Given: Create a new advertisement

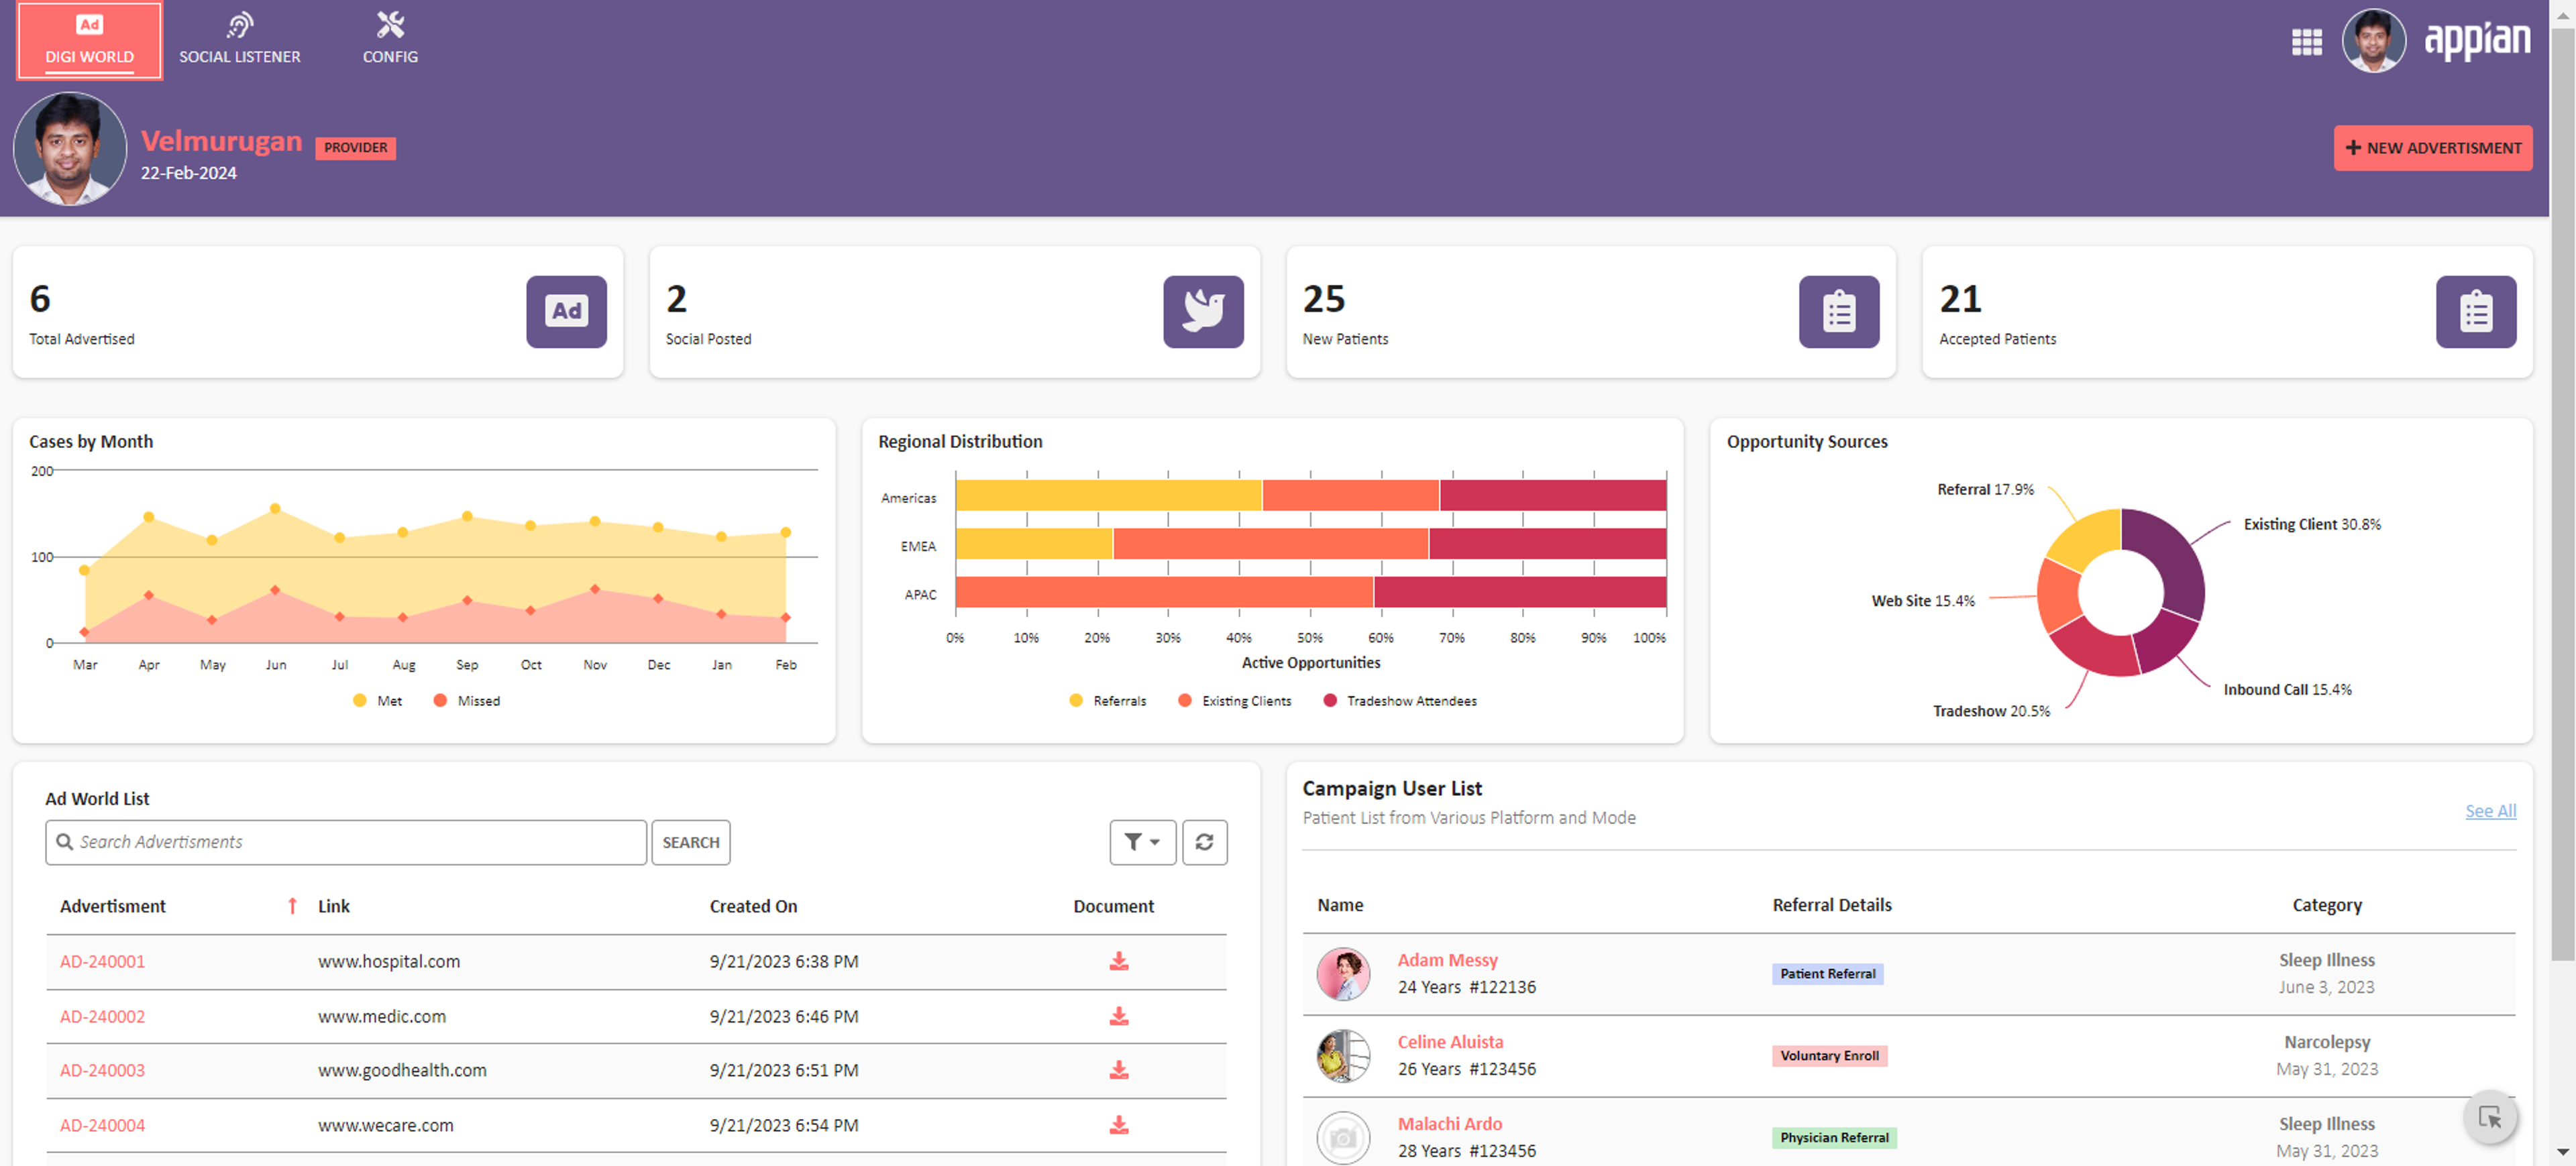Looking at the screenshot, I should pos(2432,148).
